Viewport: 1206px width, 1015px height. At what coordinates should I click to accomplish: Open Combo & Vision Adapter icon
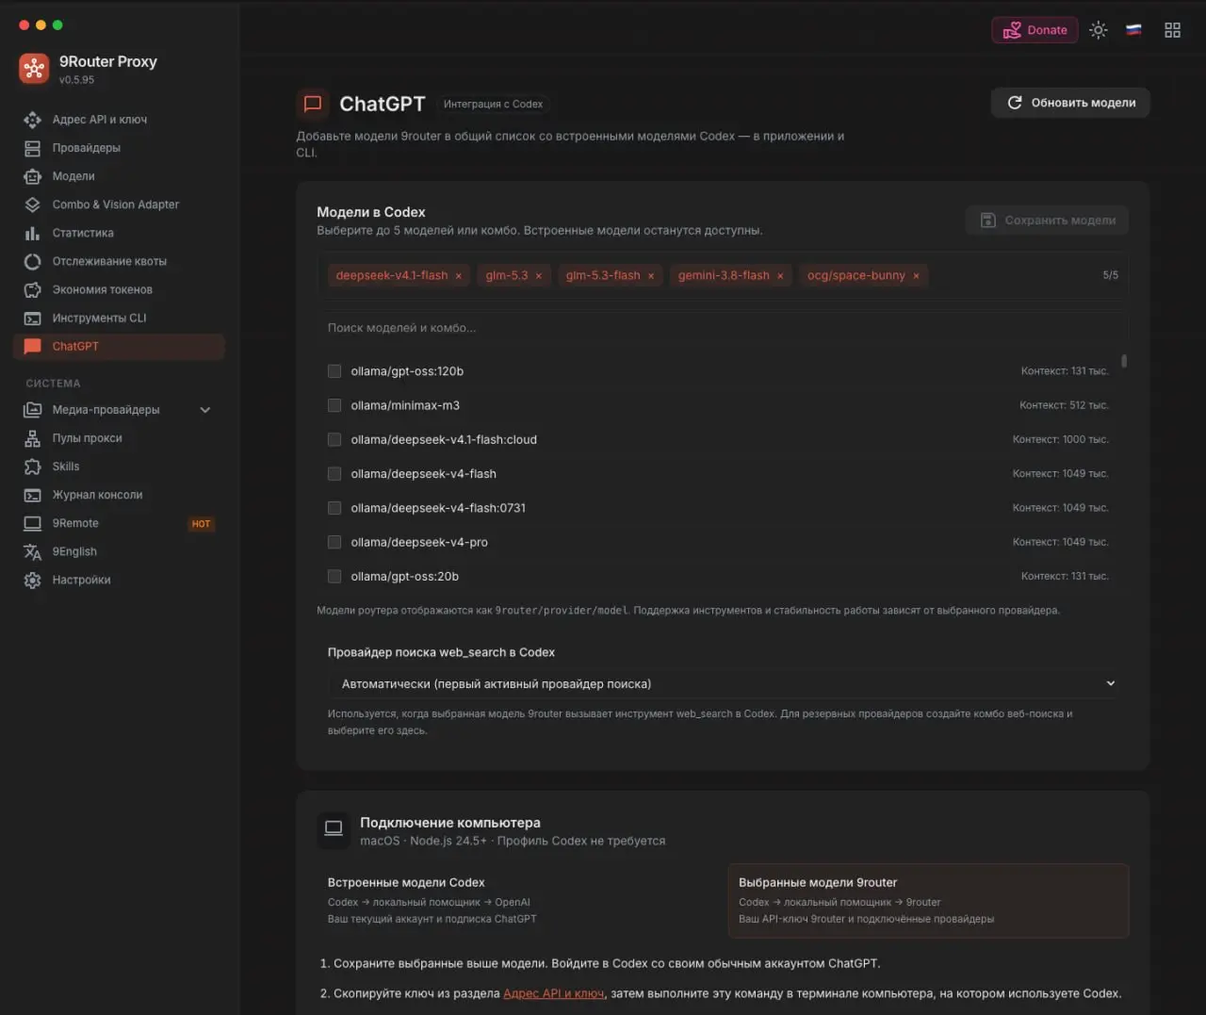33,205
